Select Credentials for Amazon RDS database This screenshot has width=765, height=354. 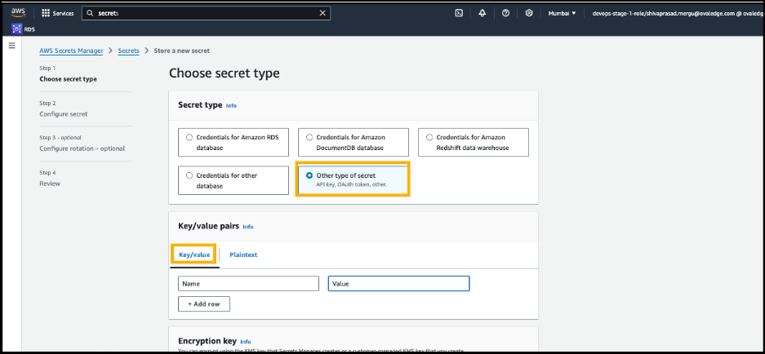(189, 138)
